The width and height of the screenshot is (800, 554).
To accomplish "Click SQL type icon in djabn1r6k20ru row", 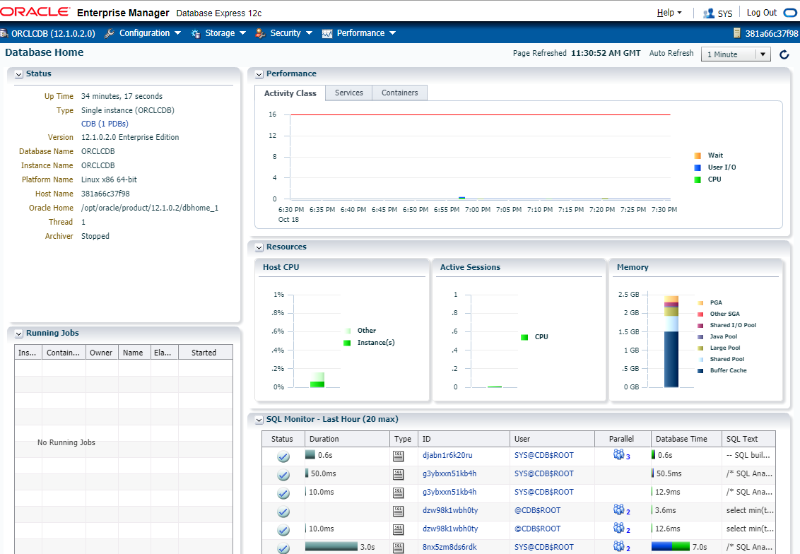I will click(x=399, y=456).
